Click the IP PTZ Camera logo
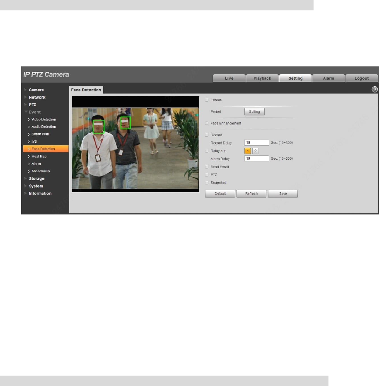Image resolution: width=379 pixels, height=386 pixels. 46,75
